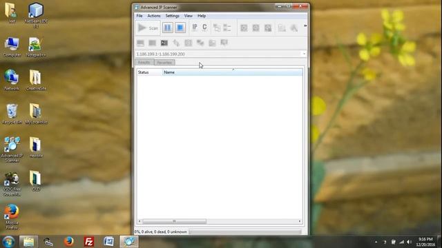Select the Advanced IP Scanner desktop shortcut
442x248 pixels.
(x=12, y=149)
